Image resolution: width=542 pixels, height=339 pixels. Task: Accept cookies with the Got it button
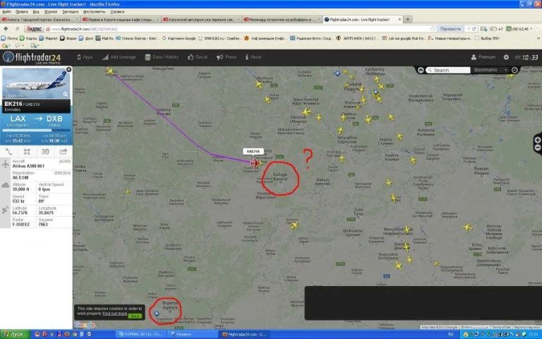point(135,316)
